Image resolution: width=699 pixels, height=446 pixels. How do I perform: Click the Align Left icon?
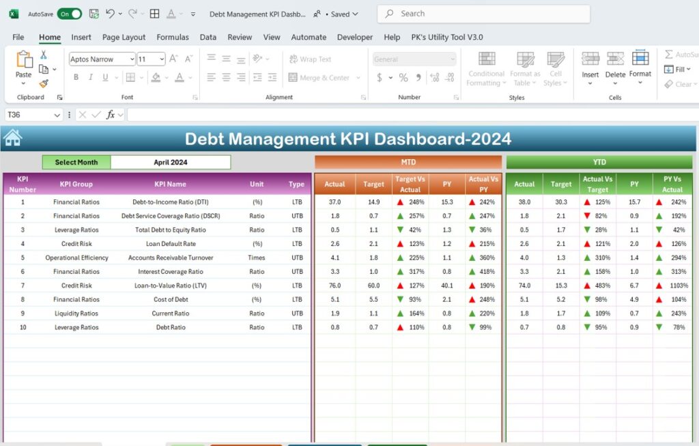pyautogui.click(x=212, y=78)
